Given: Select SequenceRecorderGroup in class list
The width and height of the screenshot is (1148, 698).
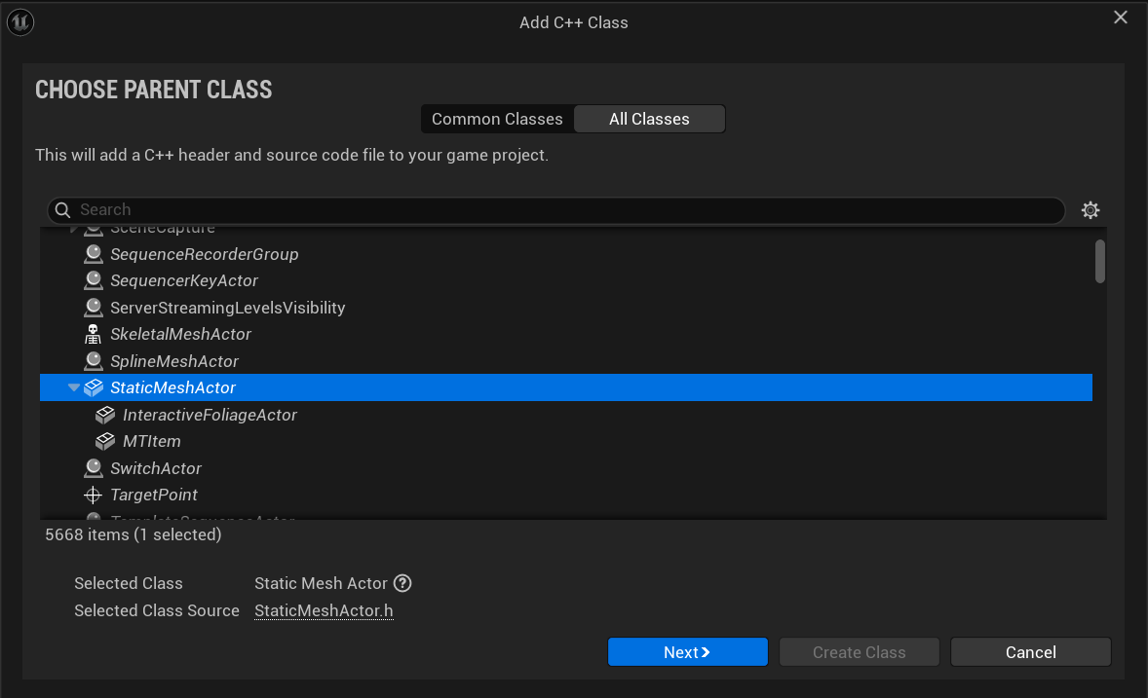Looking at the screenshot, I should coord(205,254).
